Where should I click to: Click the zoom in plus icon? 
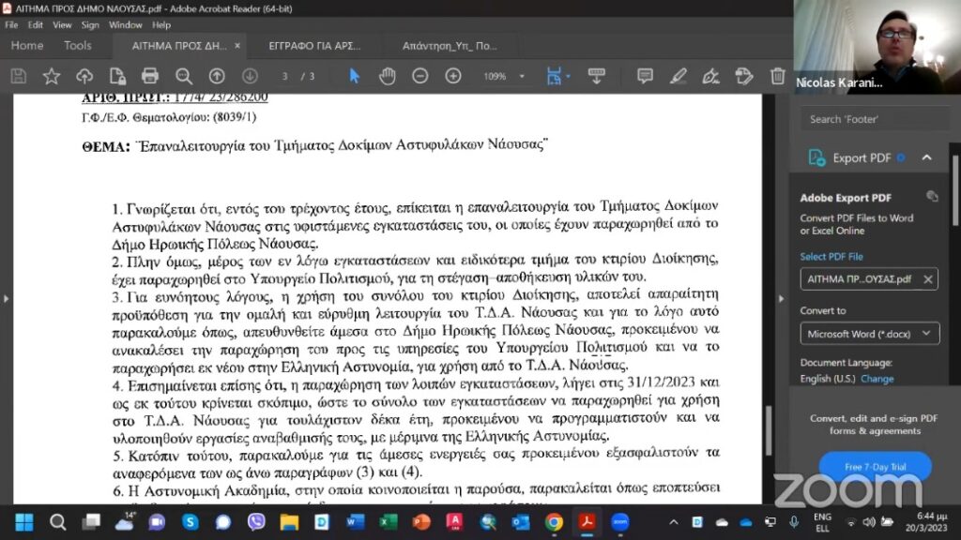click(x=450, y=76)
